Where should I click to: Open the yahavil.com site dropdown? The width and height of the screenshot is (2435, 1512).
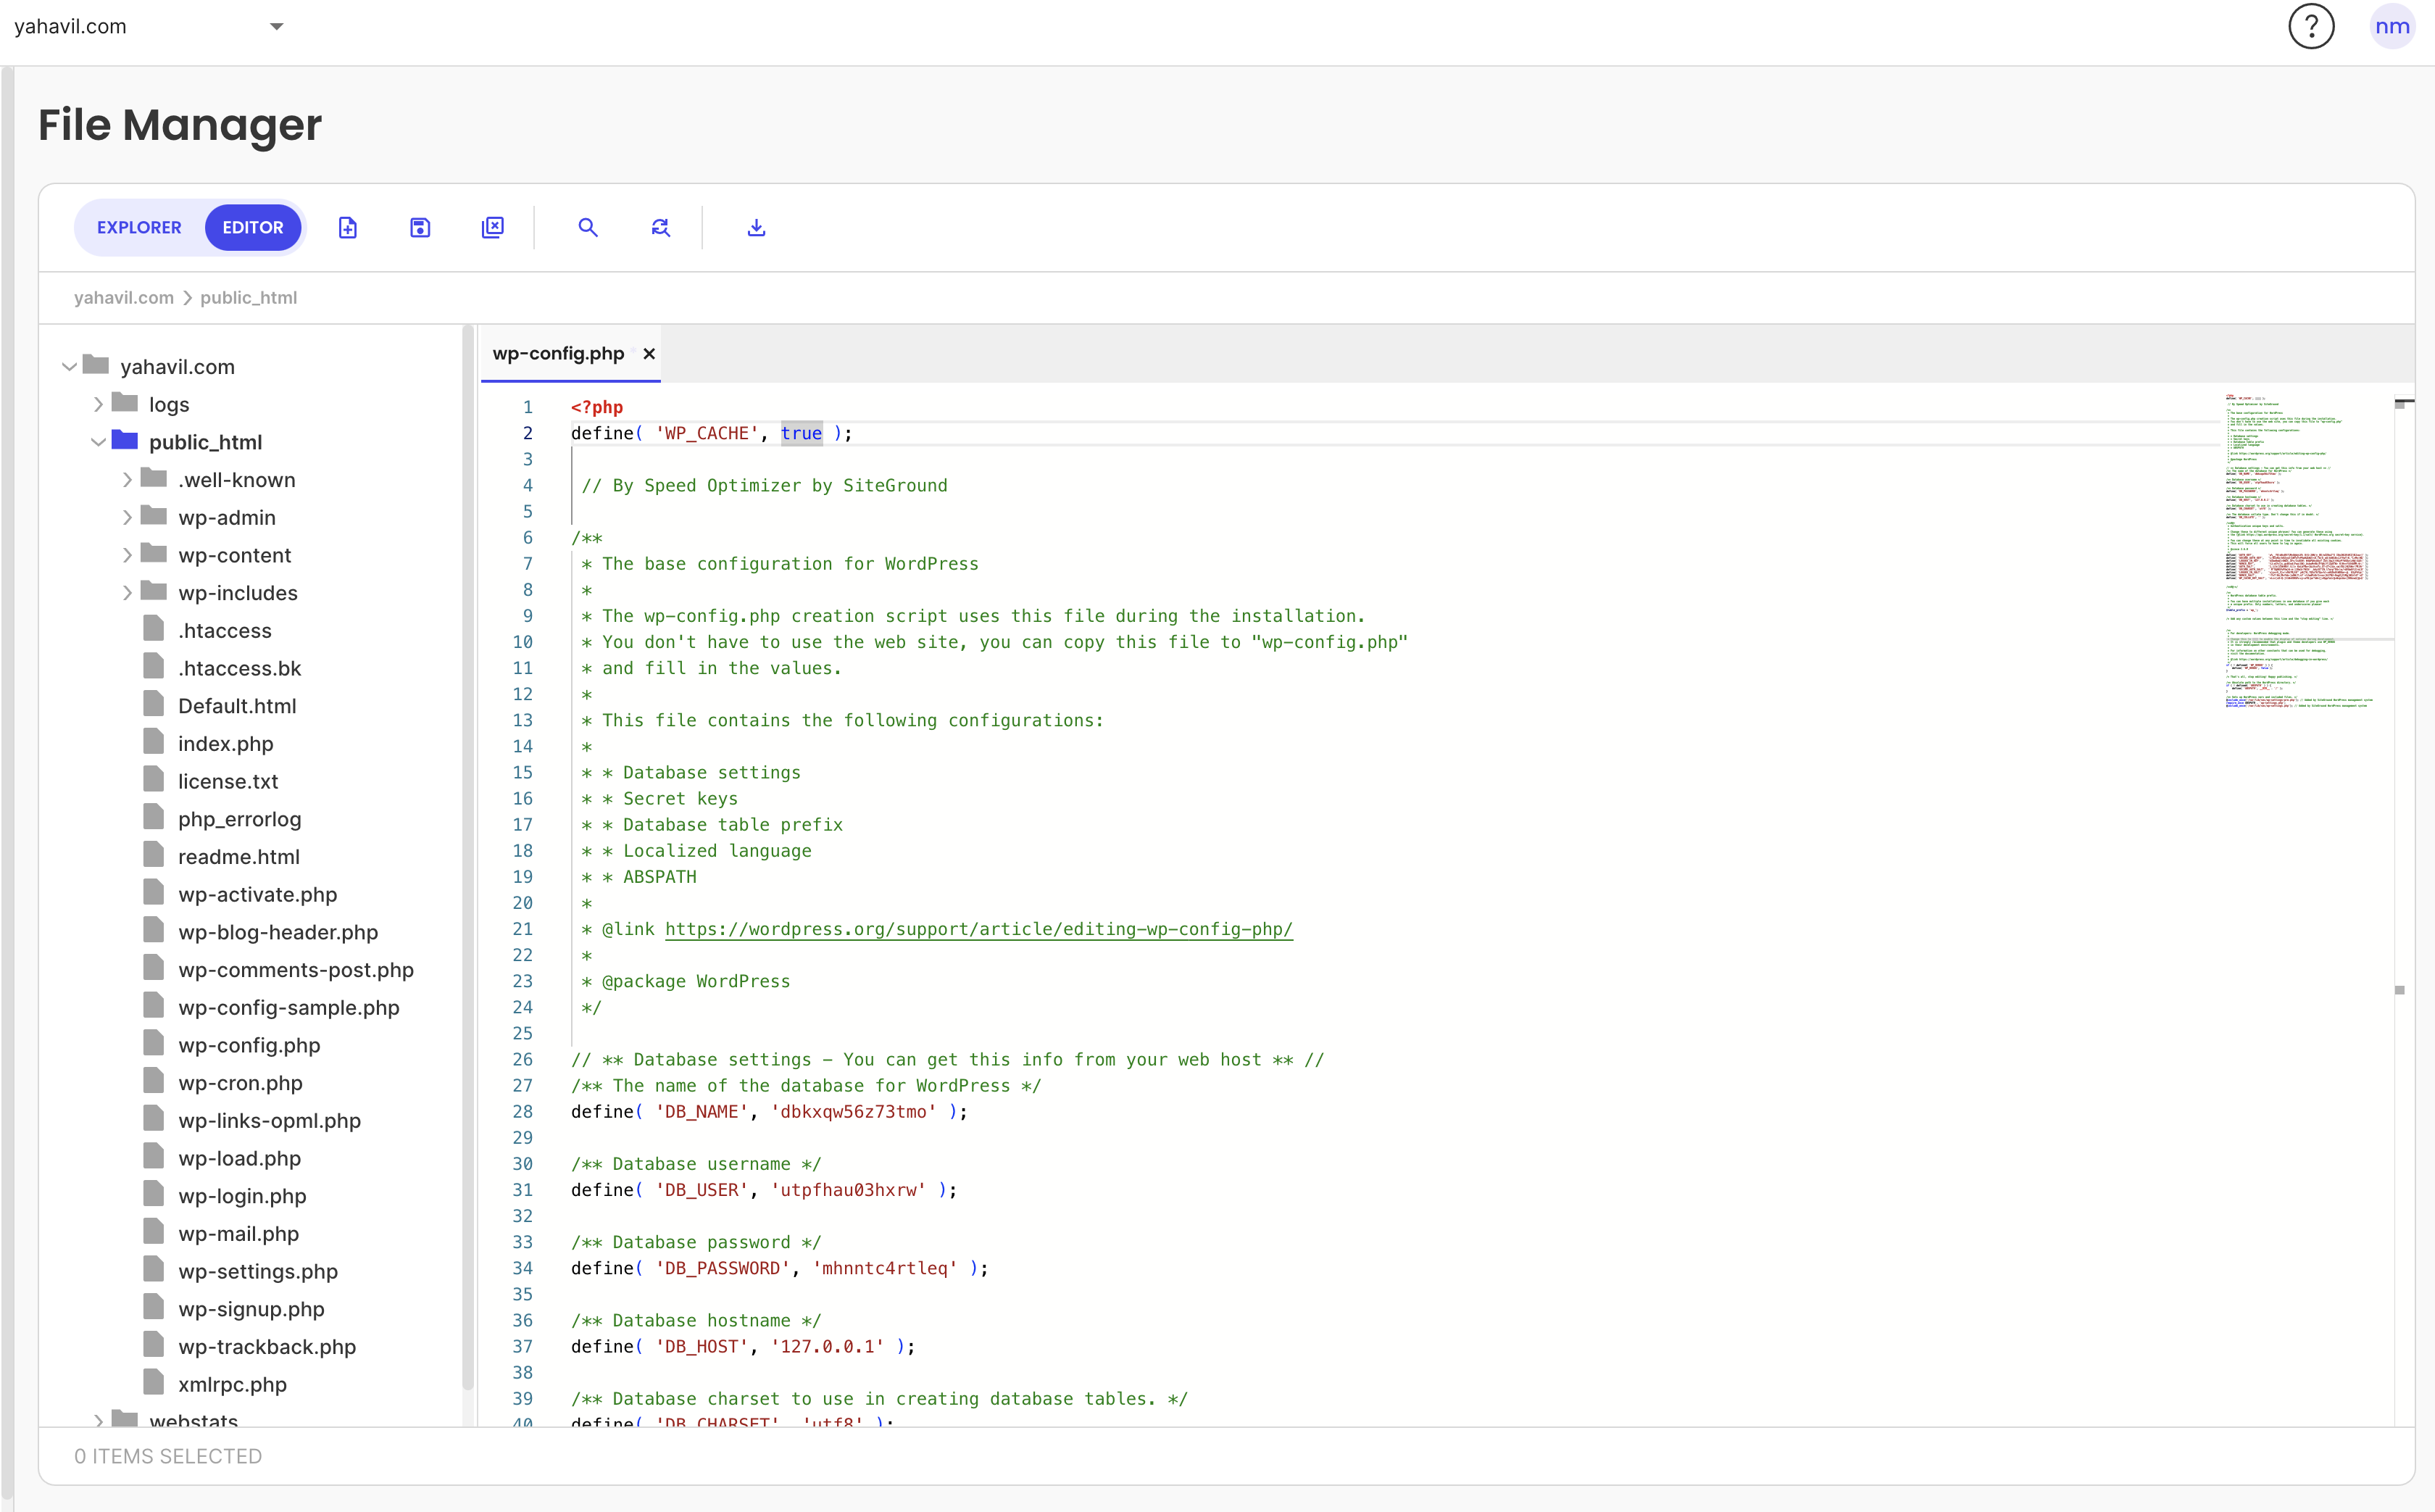[277, 27]
